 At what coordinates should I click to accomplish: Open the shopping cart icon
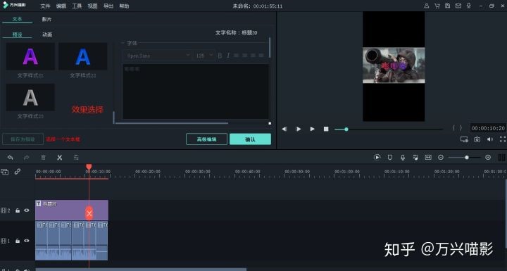click(437, 6)
